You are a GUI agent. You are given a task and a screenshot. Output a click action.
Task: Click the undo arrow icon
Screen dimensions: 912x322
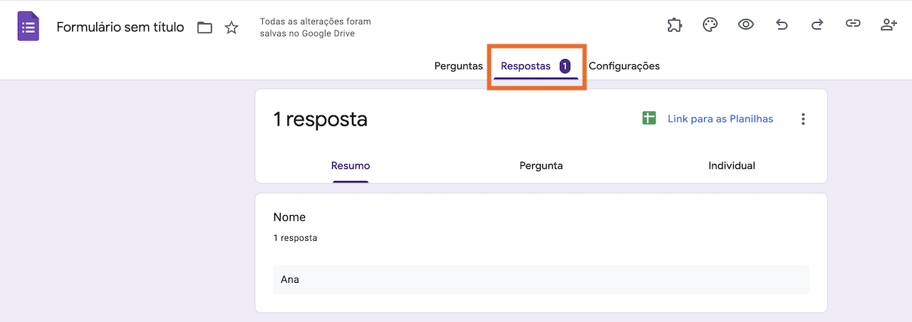coord(782,25)
